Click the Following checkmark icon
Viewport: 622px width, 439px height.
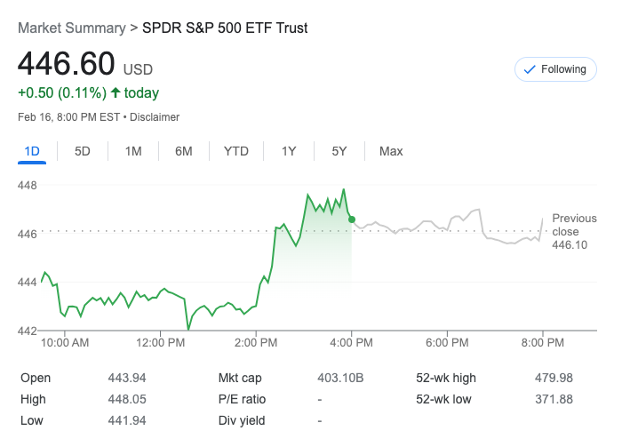click(x=530, y=69)
